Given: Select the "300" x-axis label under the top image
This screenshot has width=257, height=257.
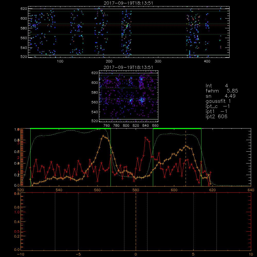Looking at the screenshot, I should pos(158,61).
